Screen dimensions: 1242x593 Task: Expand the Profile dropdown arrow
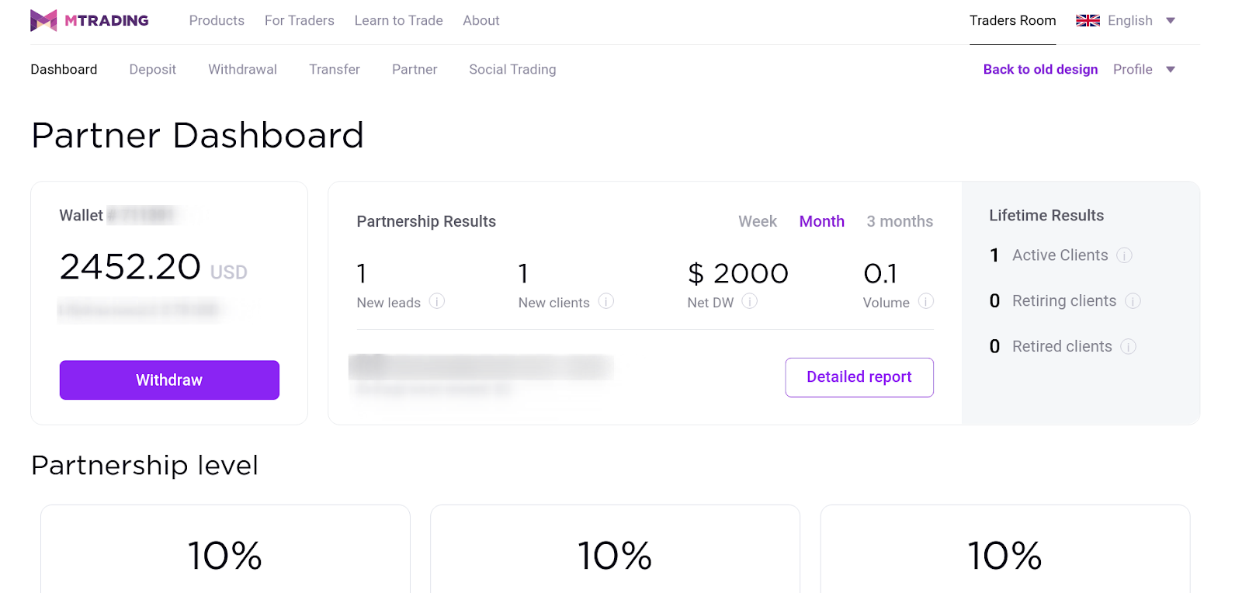click(x=1171, y=70)
